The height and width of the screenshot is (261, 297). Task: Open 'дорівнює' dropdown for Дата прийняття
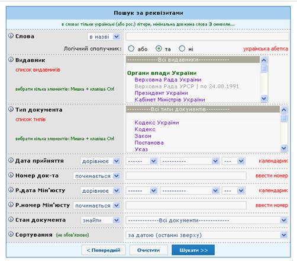(x=101, y=161)
